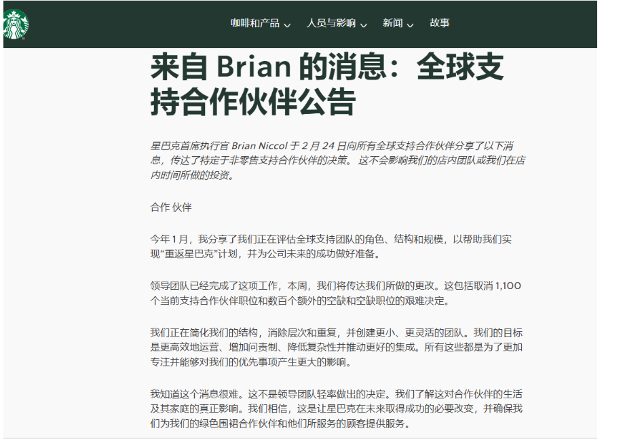Image resolution: width=623 pixels, height=439 pixels.
Task: Go to the 故事 page
Action: point(440,23)
